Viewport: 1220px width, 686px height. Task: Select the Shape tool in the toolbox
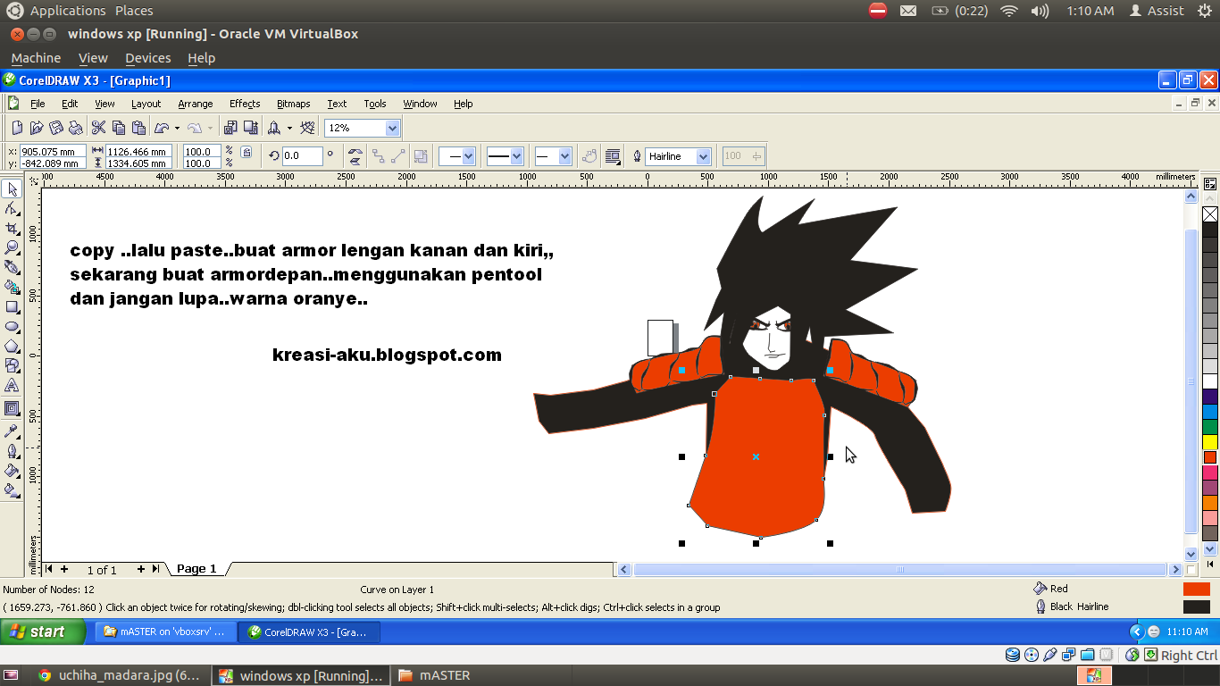pyautogui.click(x=12, y=208)
